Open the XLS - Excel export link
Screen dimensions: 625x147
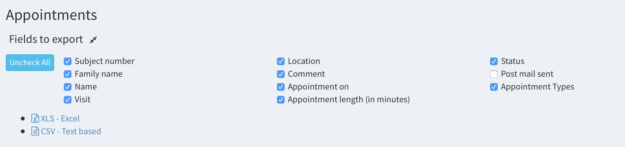click(x=60, y=119)
